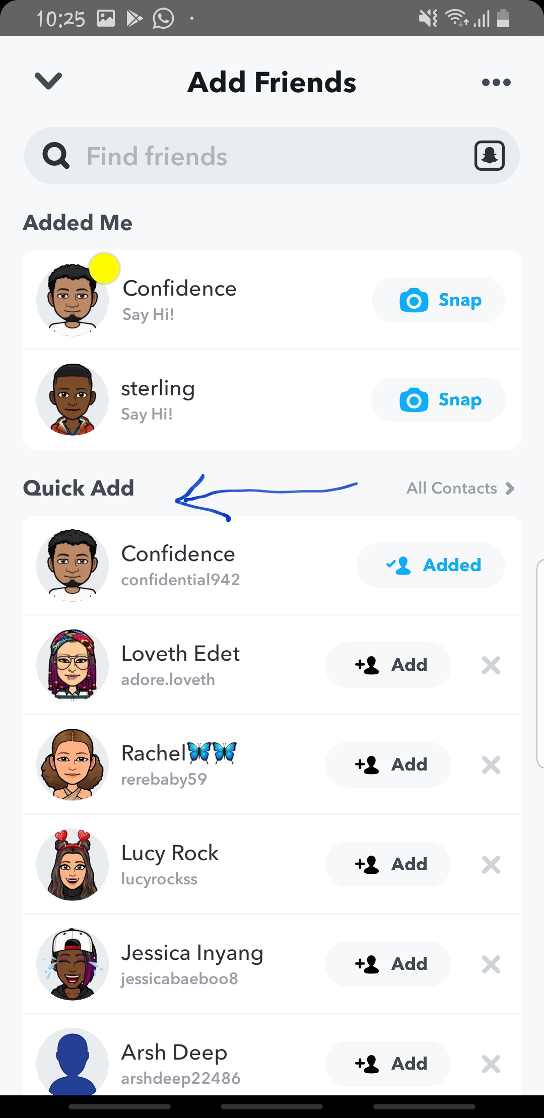Collapse Add Friends with down chevron
The height and width of the screenshot is (1118, 544).
click(x=48, y=81)
